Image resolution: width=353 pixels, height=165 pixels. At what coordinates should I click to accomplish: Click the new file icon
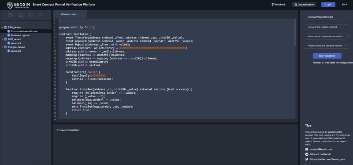(31, 15)
